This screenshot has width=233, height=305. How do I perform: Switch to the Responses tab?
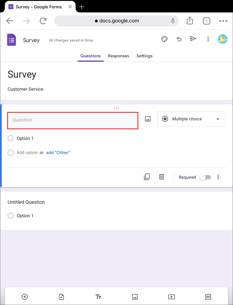click(x=119, y=56)
